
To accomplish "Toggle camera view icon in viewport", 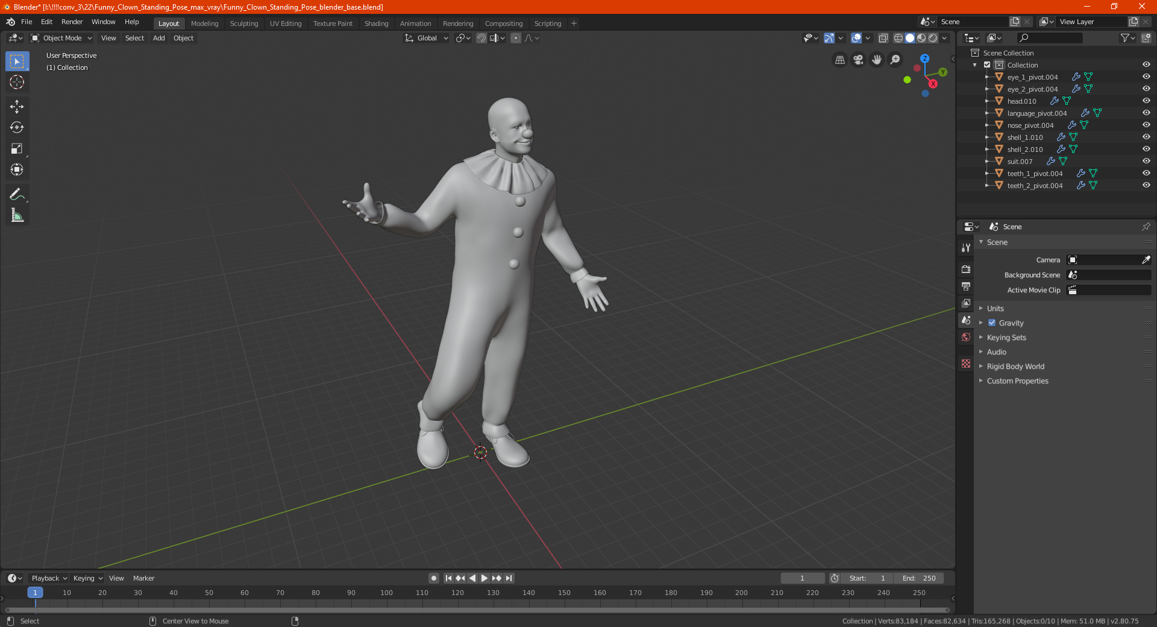I will pos(858,60).
